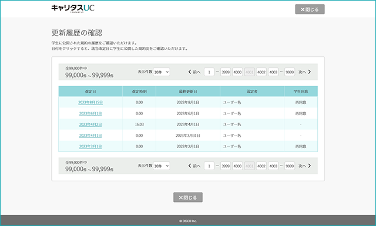Viewport: 376px width, 226px height.
Task: Click the top 99,000件～99,999件 range text
Action: [89, 75]
